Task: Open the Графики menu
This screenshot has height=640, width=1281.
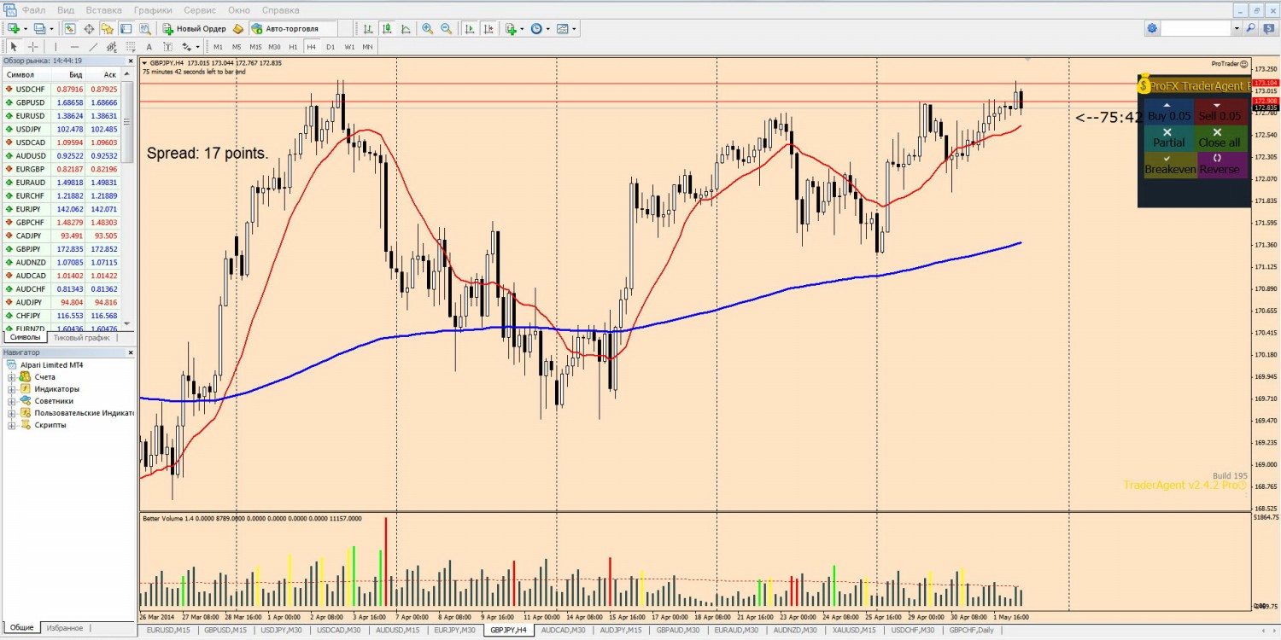Action: pos(153,10)
